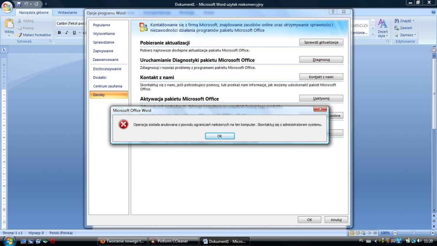Toggle Bold formatting
The height and width of the screenshot is (246, 437).
tap(59, 32)
